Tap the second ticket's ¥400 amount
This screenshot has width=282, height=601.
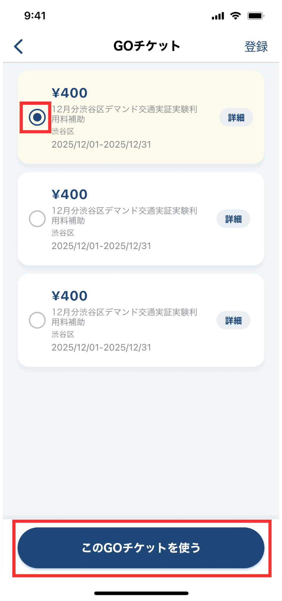click(70, 194)
